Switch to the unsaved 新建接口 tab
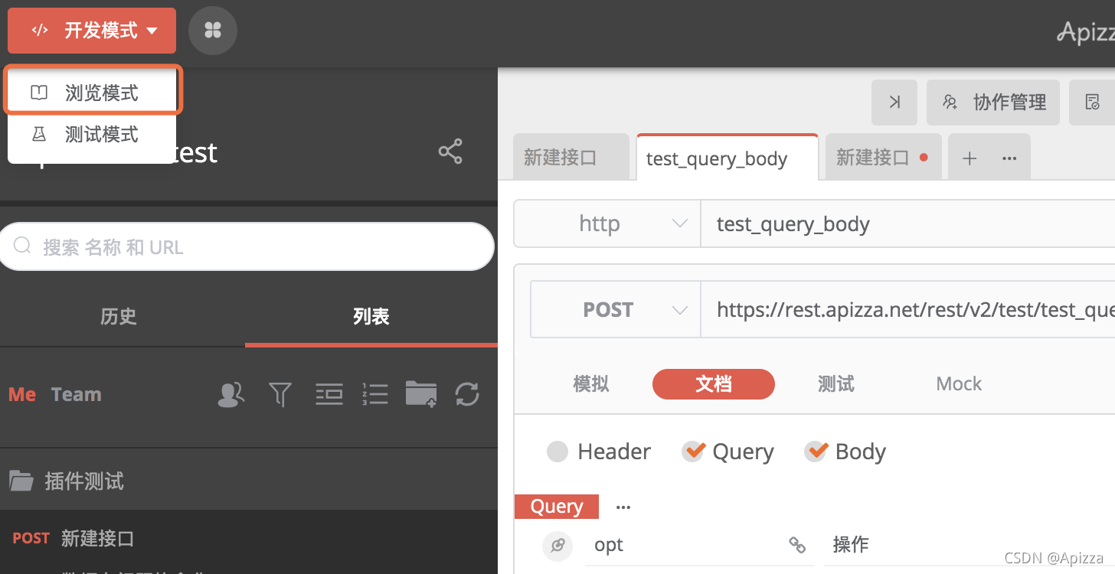 [x=884, y=158]
